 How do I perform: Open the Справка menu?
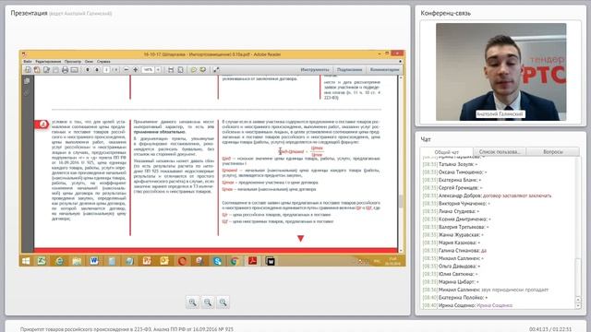103,62
